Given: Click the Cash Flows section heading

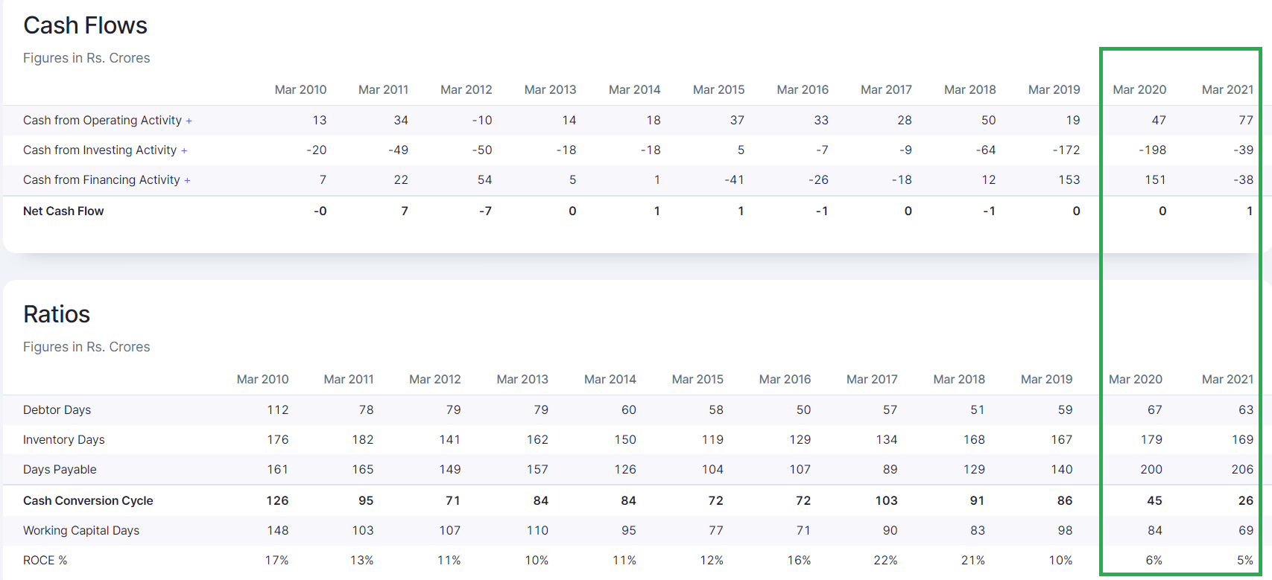Looking at the screenshot, I should [x=85, y=25].
